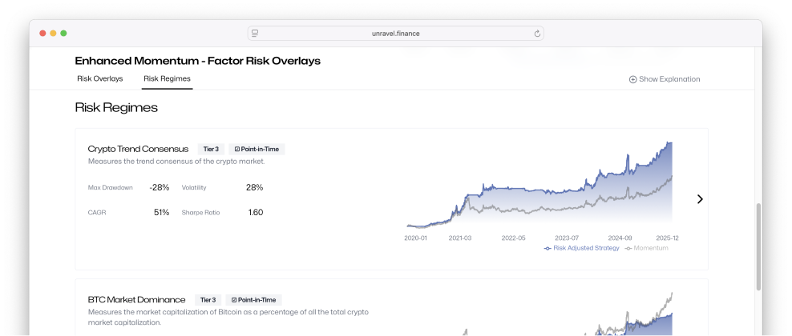Click the Tier 3 badge on BTC Market Dominance
The image size is (792, 336).
point(208,299)
